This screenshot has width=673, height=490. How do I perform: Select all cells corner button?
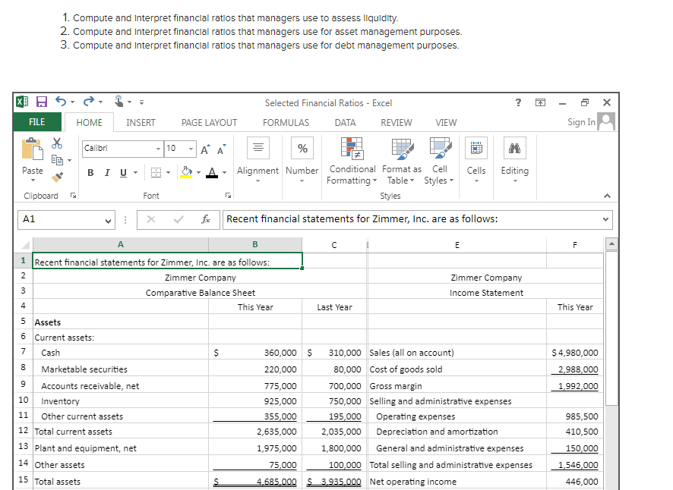pyautogui.click(x=25, y=245)
